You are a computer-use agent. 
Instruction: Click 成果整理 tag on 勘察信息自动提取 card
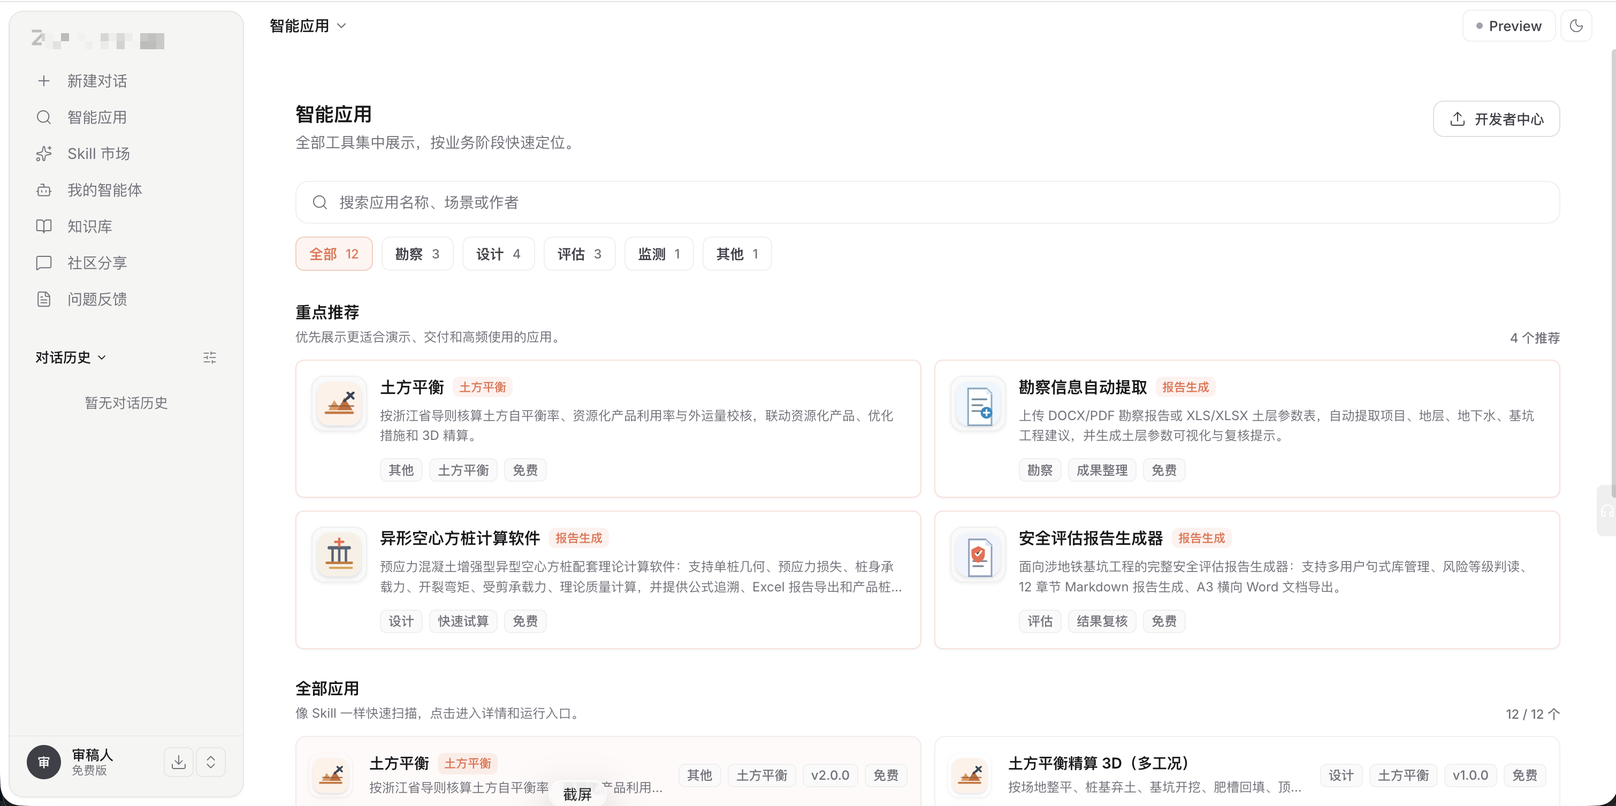[1102, 470]
